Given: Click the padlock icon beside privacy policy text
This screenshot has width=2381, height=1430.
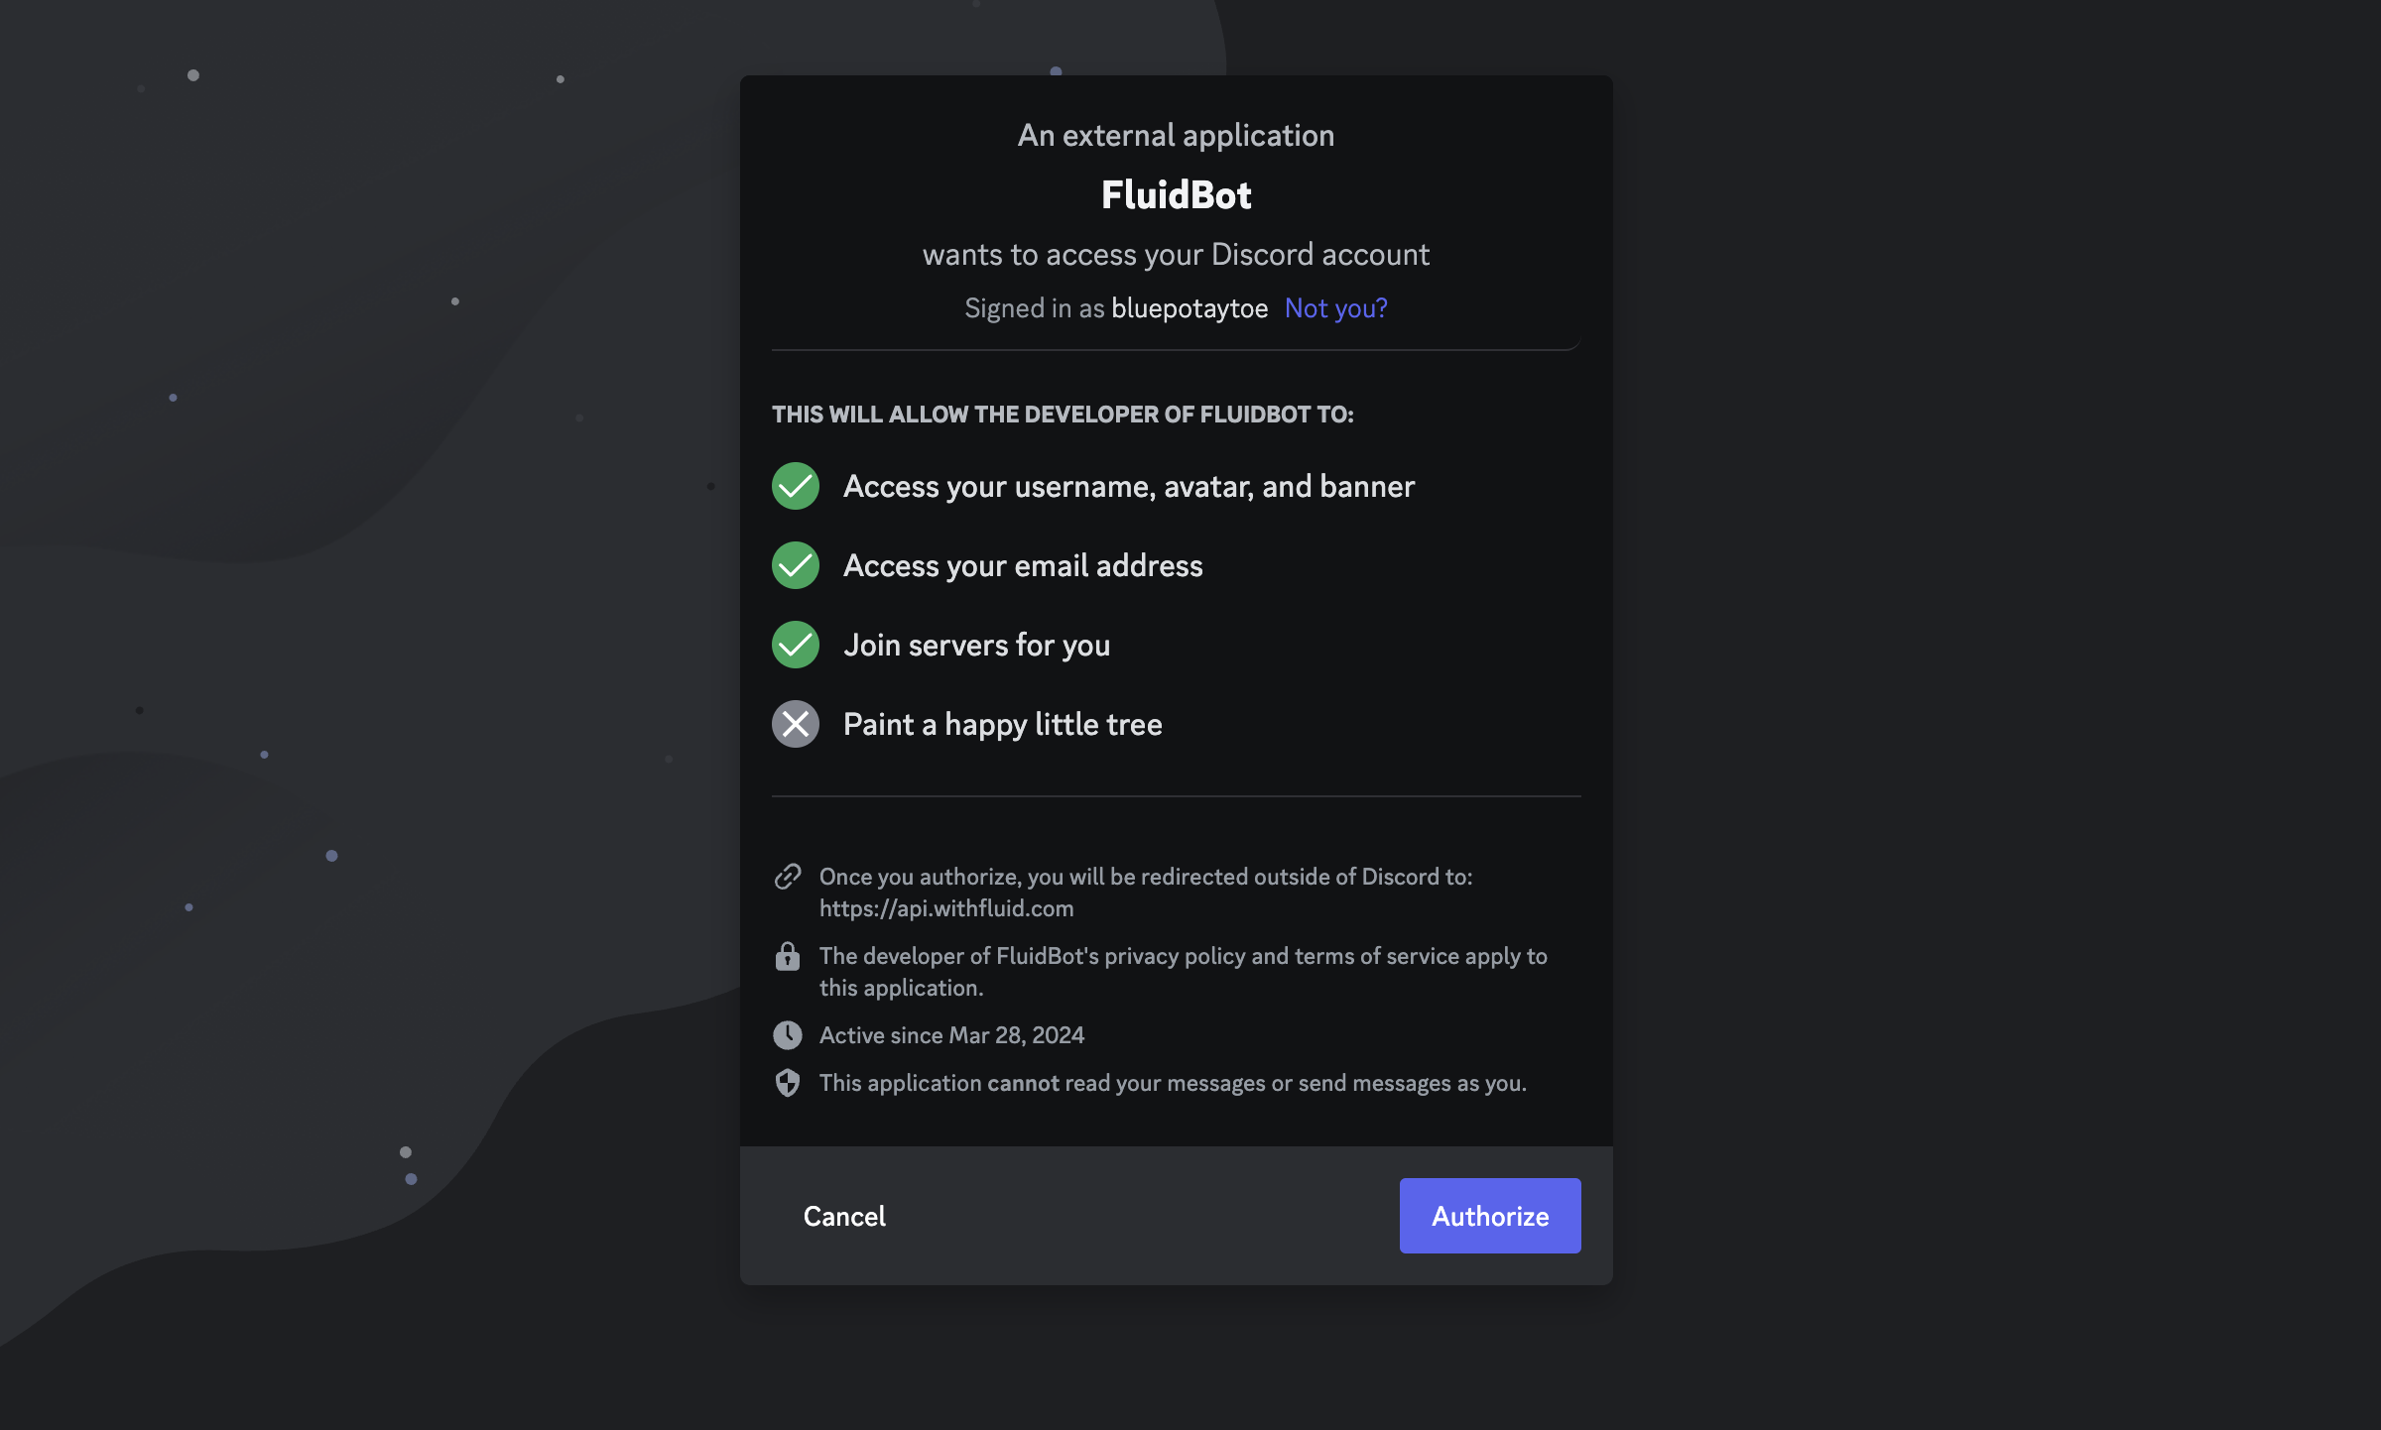Looking at the screenshot, I should [788, 956].
